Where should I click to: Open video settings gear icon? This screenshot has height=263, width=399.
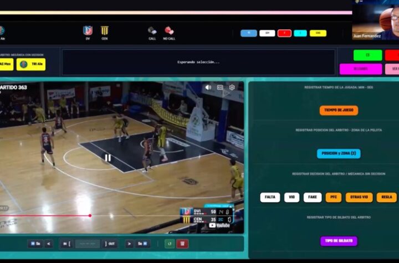[232, 87]
